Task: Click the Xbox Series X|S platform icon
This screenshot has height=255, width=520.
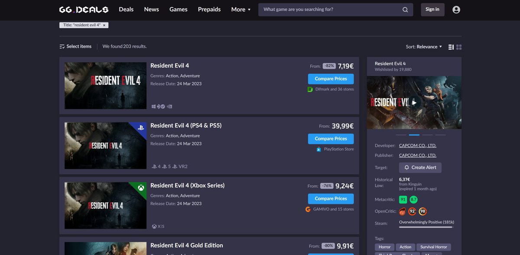Action: coord(158,226)
